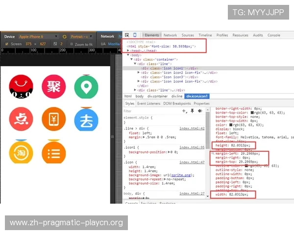294x235 pixels.
Task: Open the Apple iPhone 6 device dropdown
Action: click(38, 37)
